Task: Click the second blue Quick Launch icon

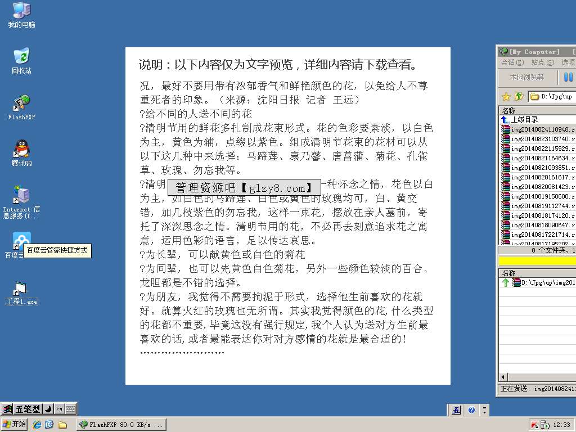Action: point(49,425)
